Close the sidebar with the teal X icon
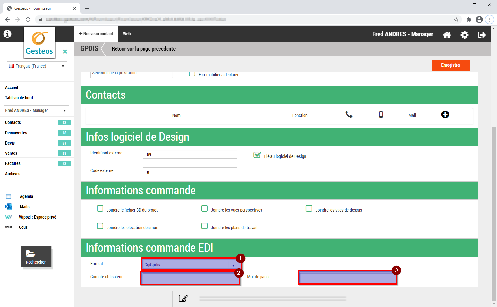Viewport: 497px width, 307px height. (x=65, y=51)
